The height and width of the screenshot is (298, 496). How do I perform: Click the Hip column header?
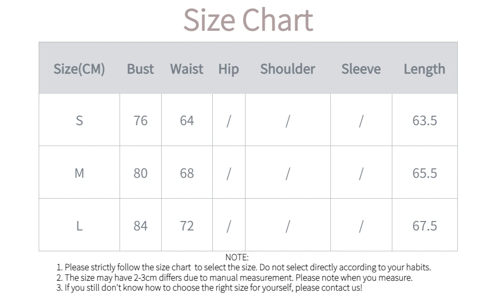[x=228, y=69]
